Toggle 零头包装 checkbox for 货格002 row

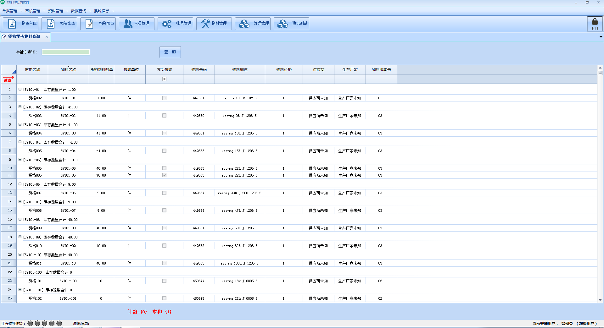pyautogui.click(x=164, y=98)
